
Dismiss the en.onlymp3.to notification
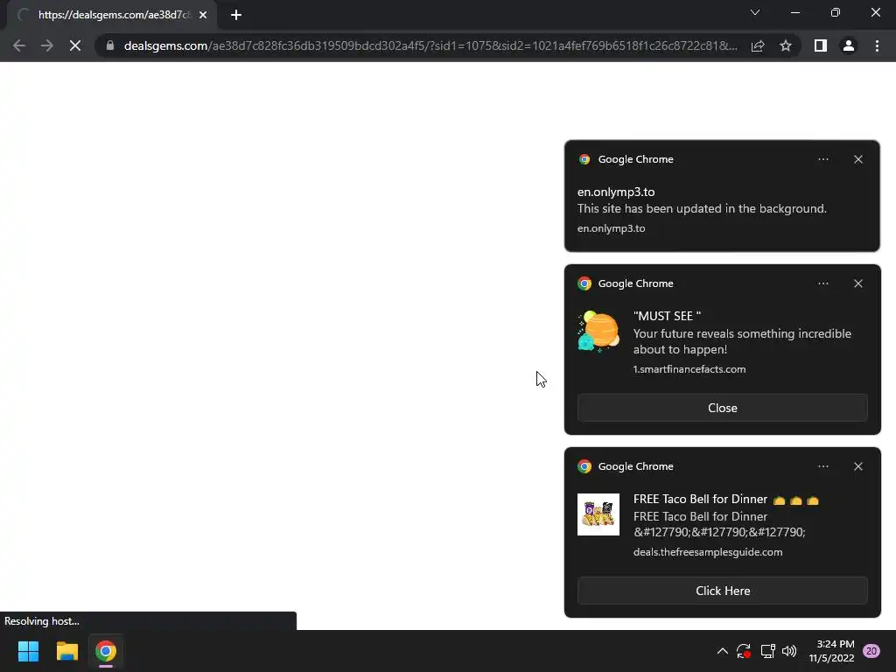click(x=857, y=159)
